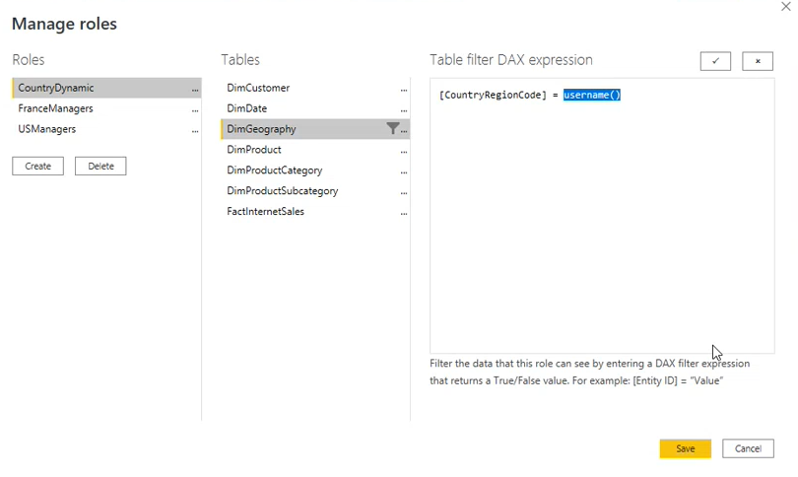Click the filter icon on DimGeography
798x477 pixels.
pyautogui.click(x=392, y=129)
